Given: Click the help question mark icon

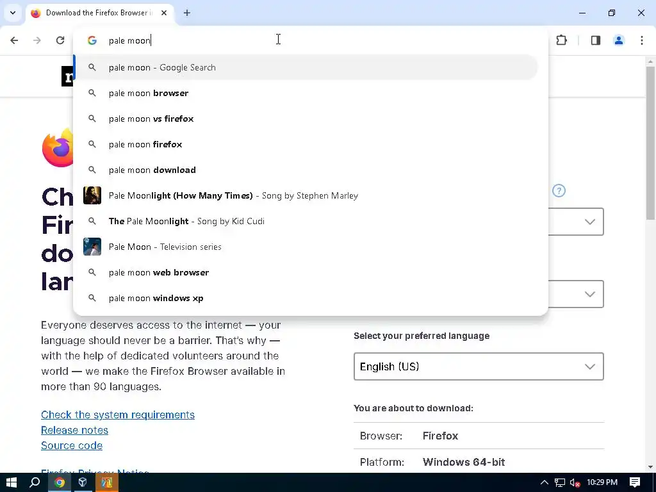Looking at the screenshot, I should (559, 191).
